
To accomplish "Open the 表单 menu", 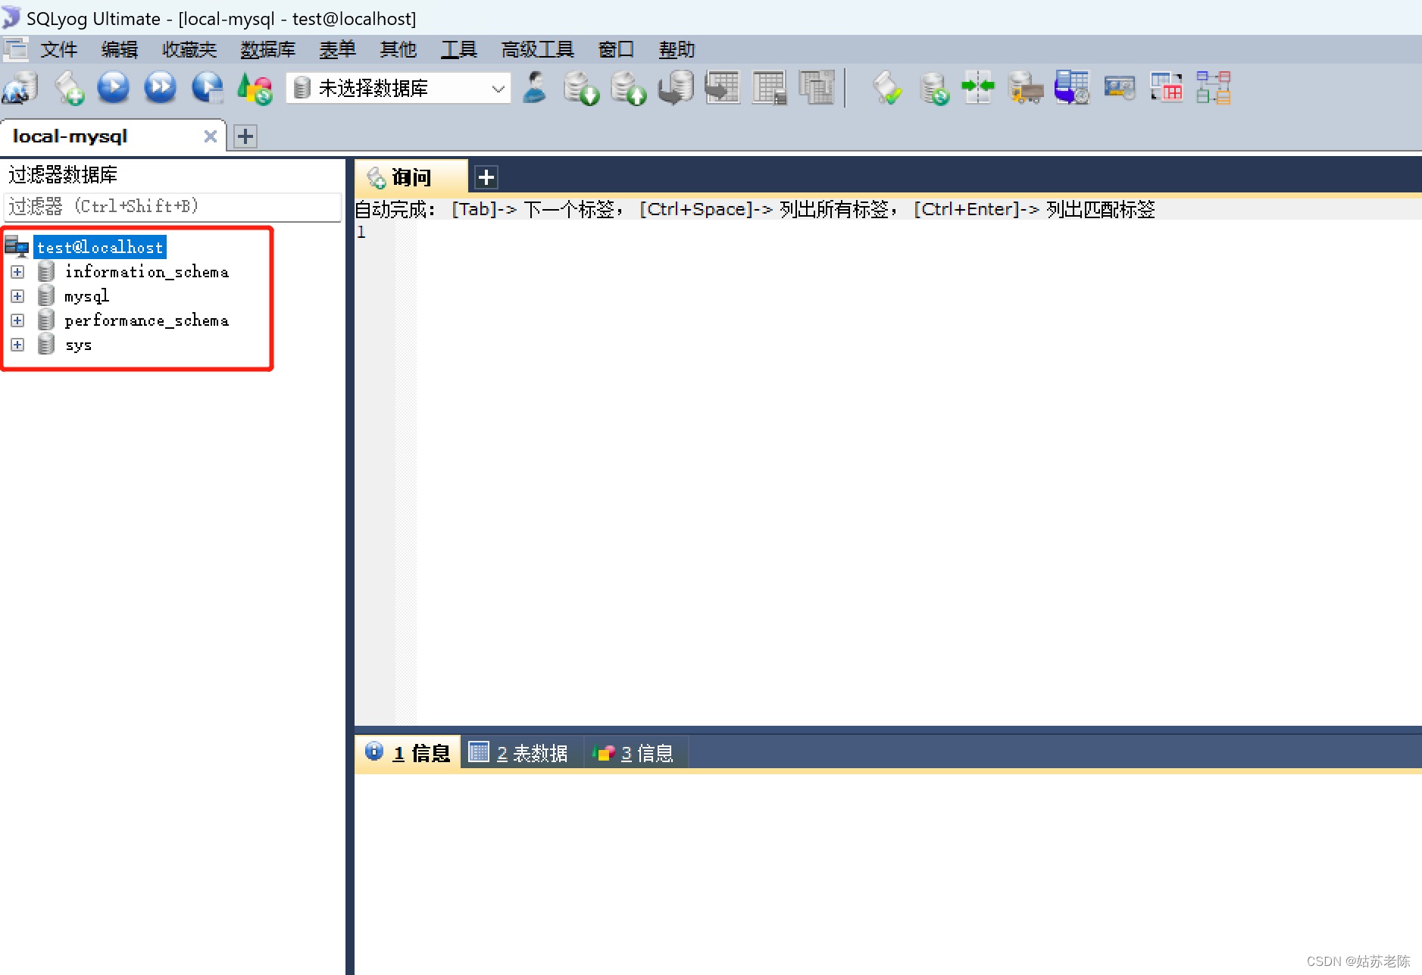I will click(337, 50).
